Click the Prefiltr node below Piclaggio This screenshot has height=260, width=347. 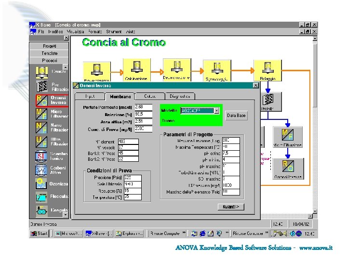point(271,102)
